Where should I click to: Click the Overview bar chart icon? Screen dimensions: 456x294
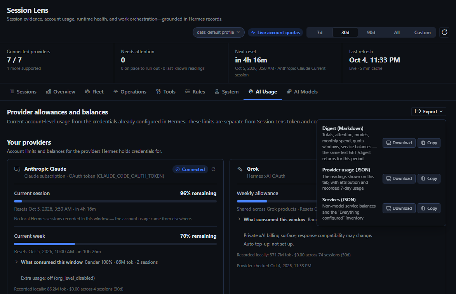(x=49, y=92)
